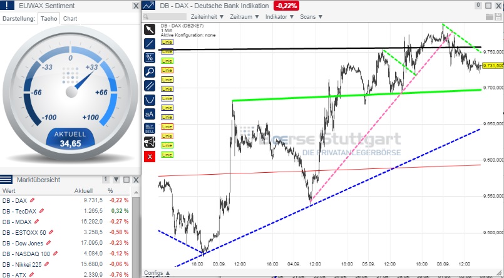Maximize the DB - DAX chart panel

click(x=488, y=6)
